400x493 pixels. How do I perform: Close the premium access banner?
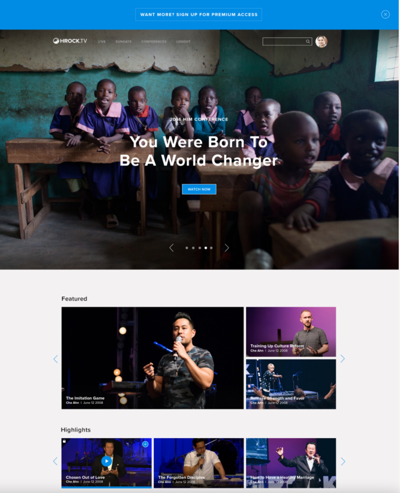tap(385, 14)
